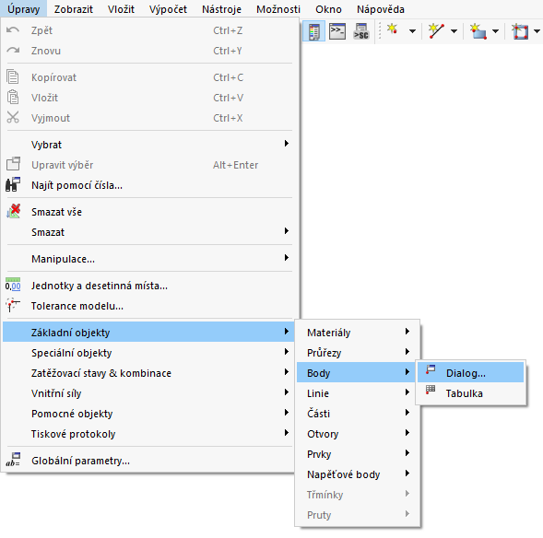Open the Prvky submenu
The width and height of the screenshot is (543, 538).
click(358, 454)
